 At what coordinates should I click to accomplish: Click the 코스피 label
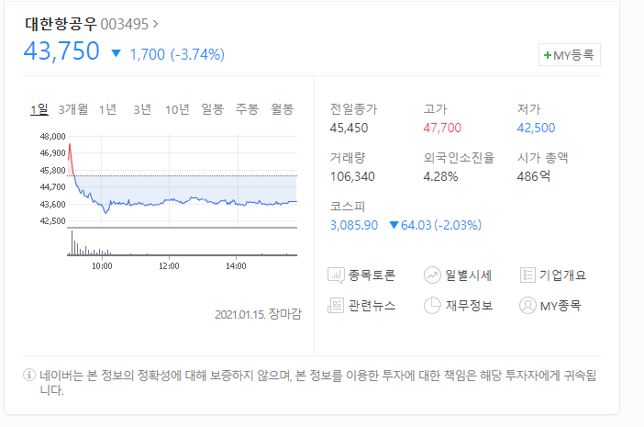(348, 207)
